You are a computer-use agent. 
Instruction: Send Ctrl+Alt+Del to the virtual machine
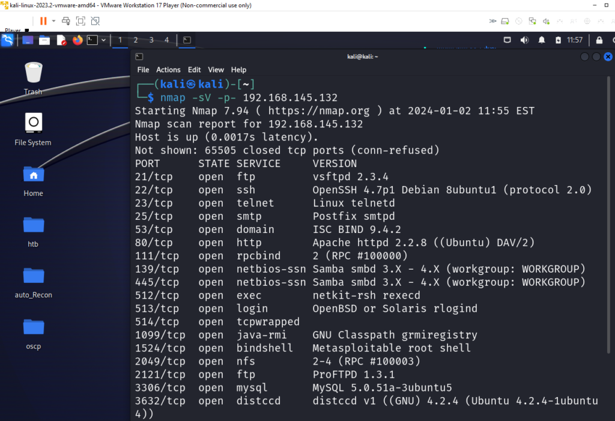coord(66,21)
